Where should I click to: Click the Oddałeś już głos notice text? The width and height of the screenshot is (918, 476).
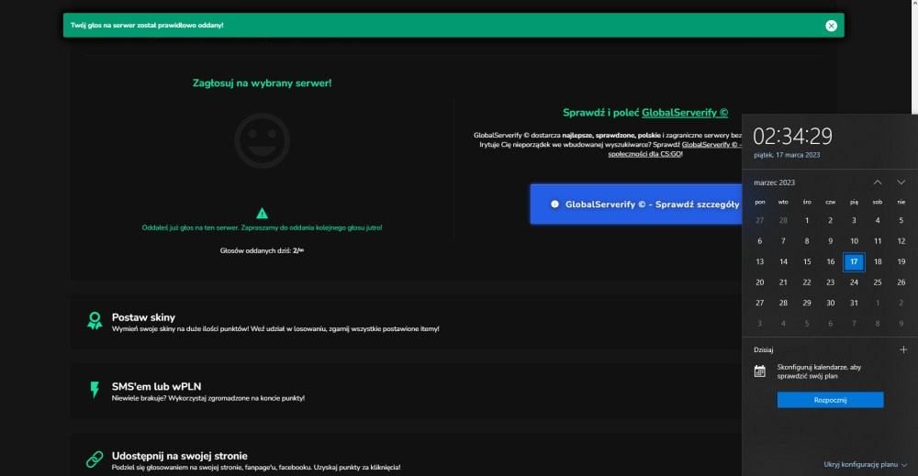pos(262,227)
